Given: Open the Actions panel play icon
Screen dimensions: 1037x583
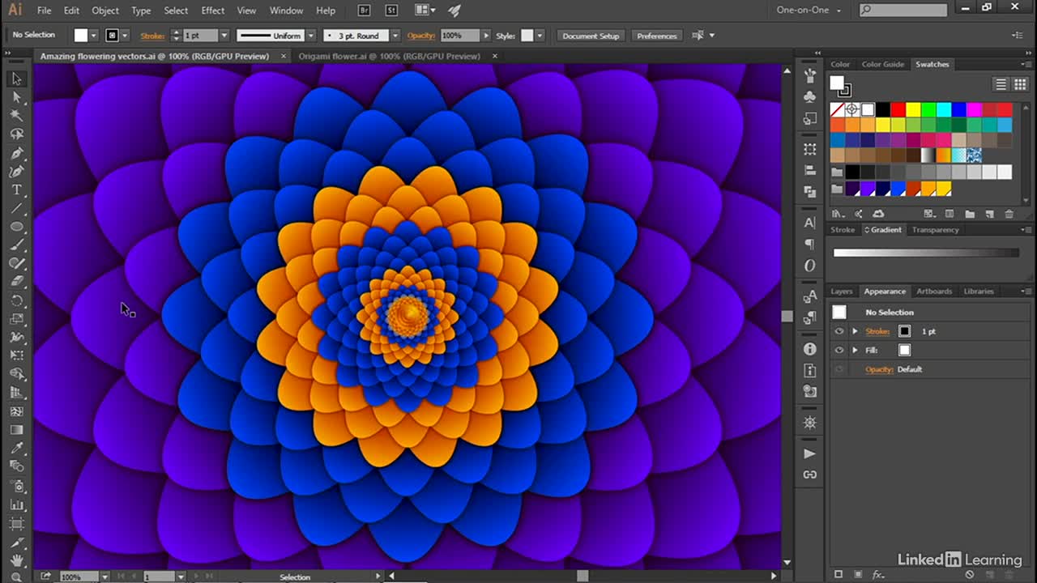Looking at the screenshot, I should (x=809, y=453).
